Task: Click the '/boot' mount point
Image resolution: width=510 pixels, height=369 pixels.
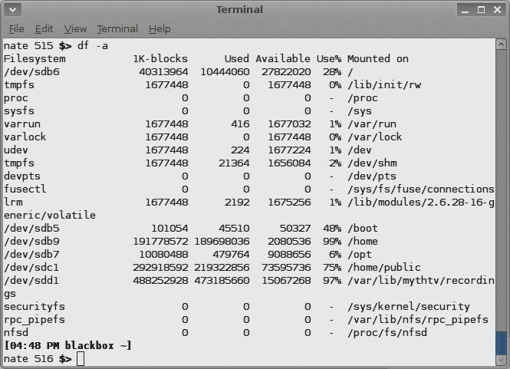Action: click(363, 228)
